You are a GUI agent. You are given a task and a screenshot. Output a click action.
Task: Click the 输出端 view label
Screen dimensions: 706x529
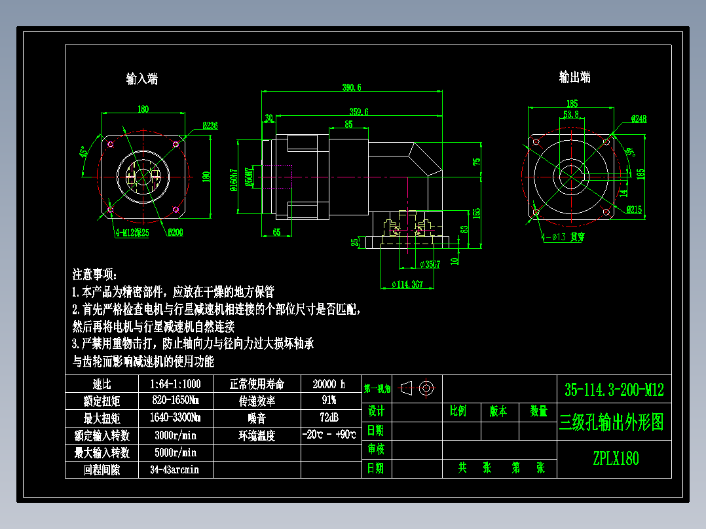pyautogui.click(x=575, y=77)
